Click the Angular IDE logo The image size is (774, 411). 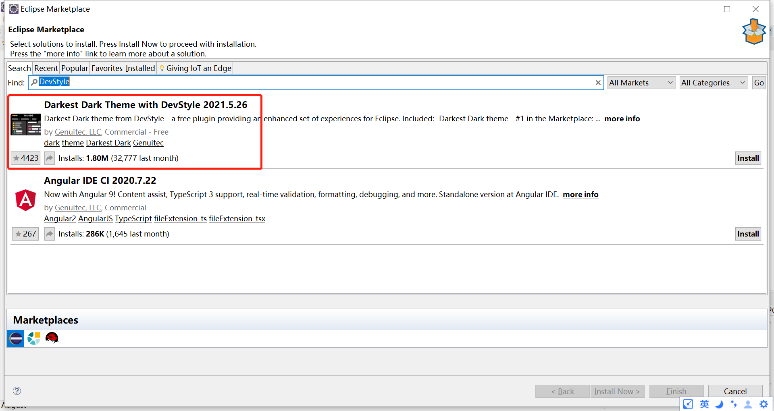click(x=26, y=200)
